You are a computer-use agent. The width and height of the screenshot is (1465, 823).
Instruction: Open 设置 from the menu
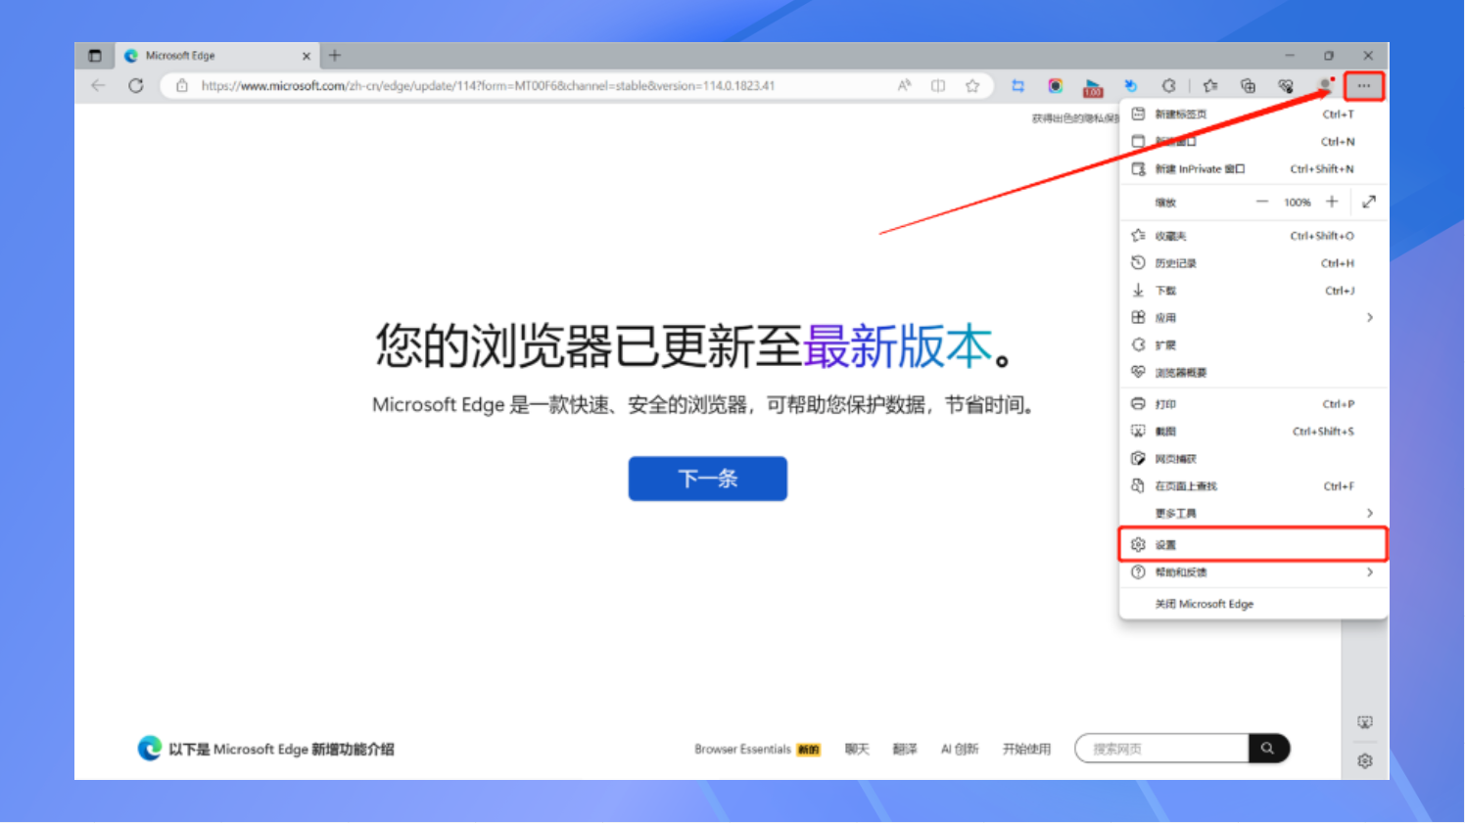1253,545
